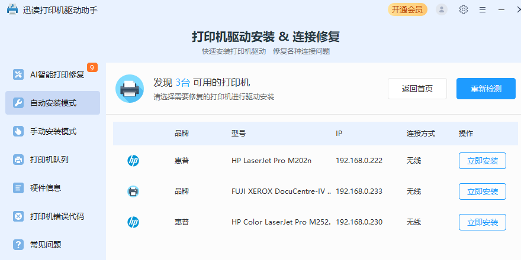The image size is (521, 260).
Task: Open the hamburger menu icon
Action: pos(483,10)
